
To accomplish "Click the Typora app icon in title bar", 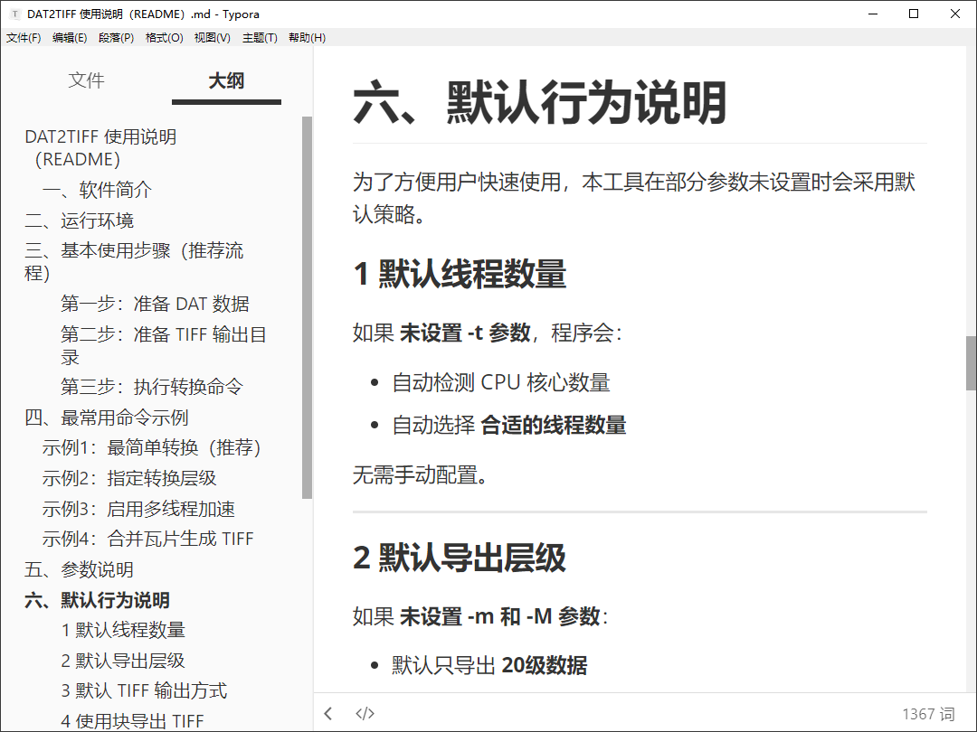I will coord(15,14).
